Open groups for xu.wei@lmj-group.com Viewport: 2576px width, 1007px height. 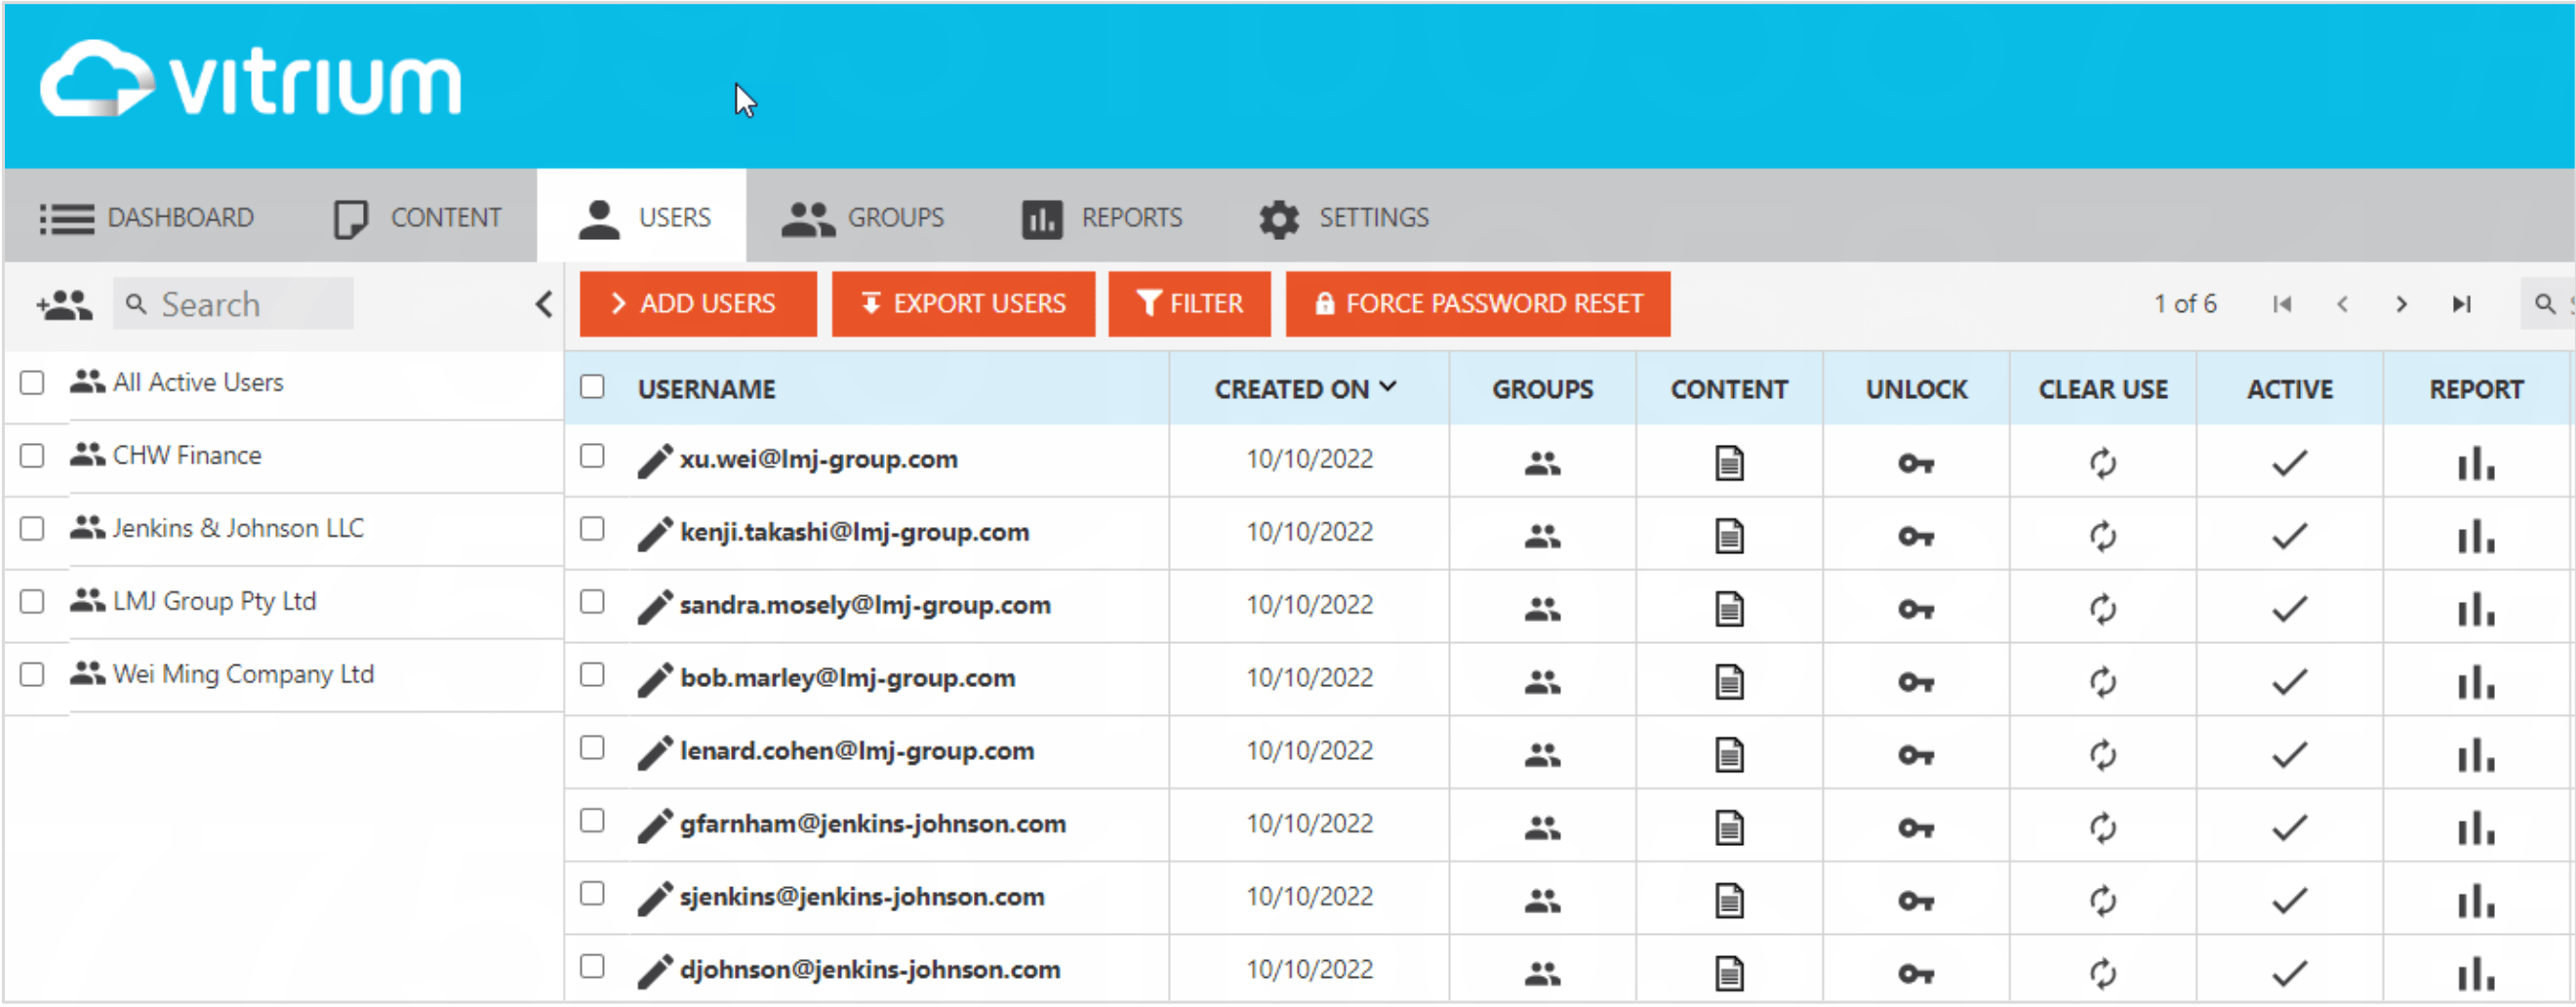coord(1542,462)
